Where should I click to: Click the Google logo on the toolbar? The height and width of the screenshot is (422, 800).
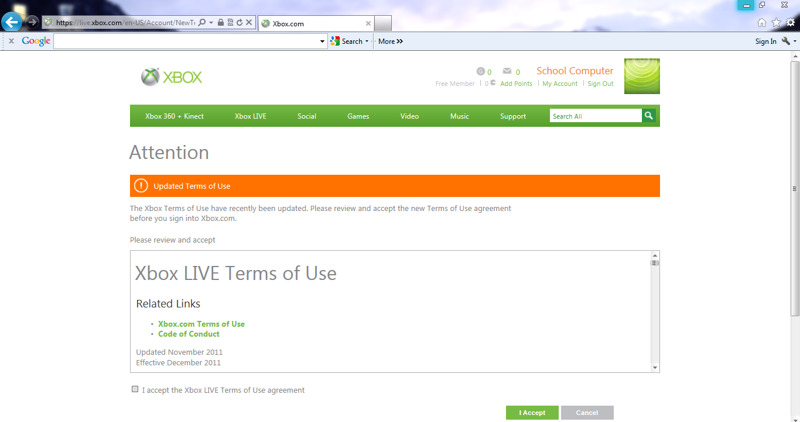point(36,41)
